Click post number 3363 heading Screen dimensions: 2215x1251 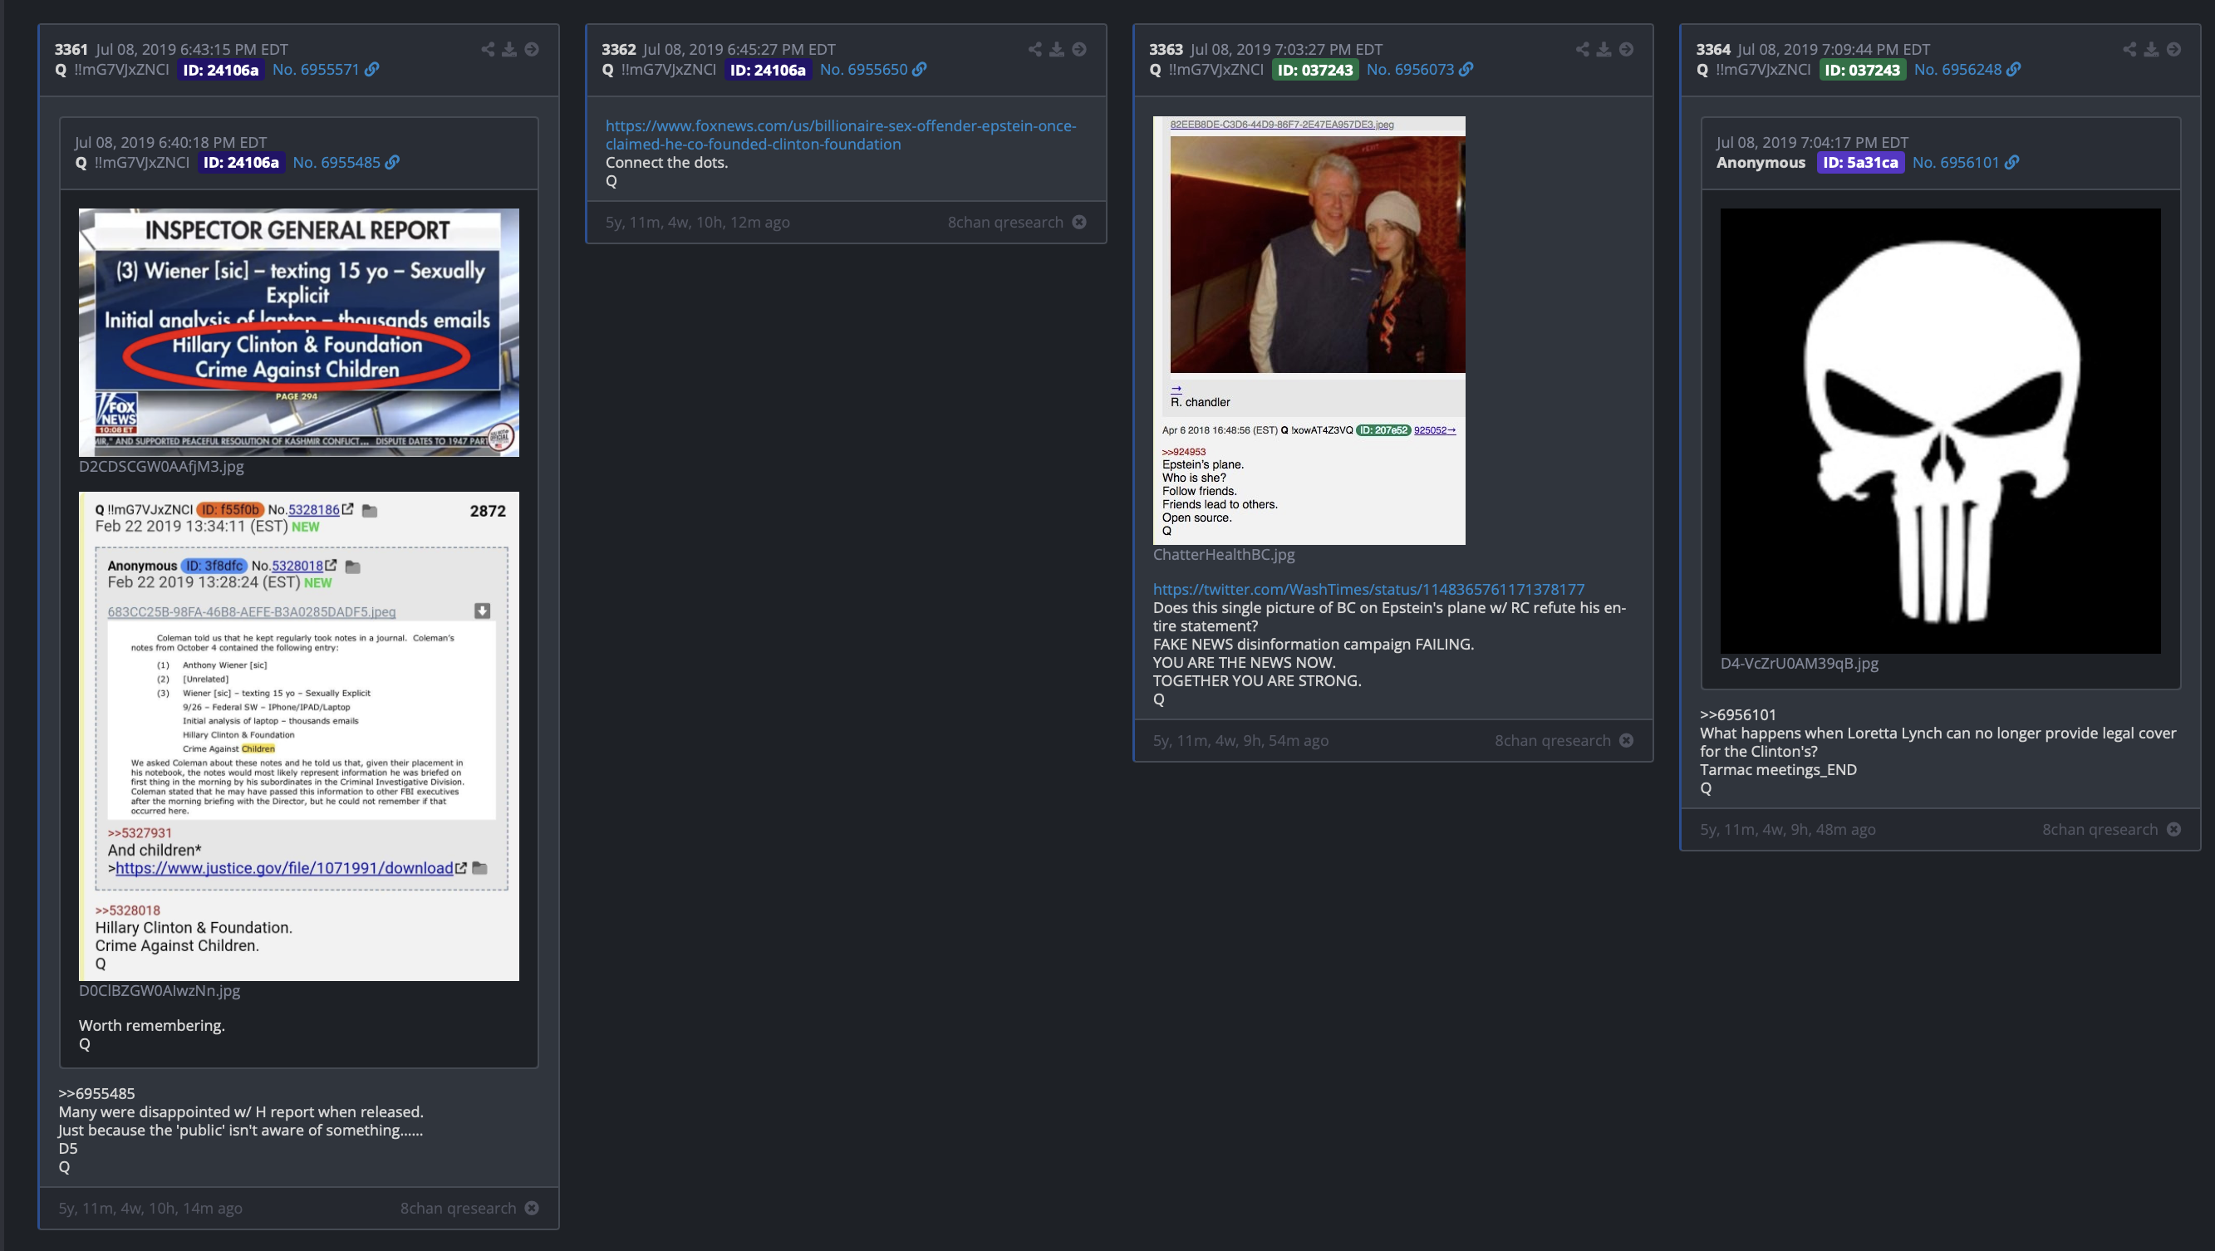[1166, 49]
